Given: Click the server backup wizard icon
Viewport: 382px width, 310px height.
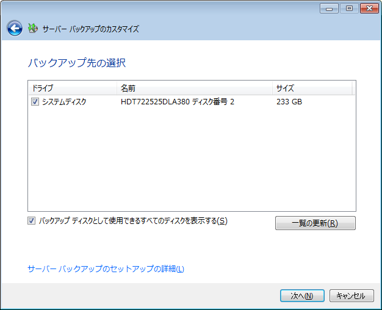Looking at the screenshot, I should (32, 28).
